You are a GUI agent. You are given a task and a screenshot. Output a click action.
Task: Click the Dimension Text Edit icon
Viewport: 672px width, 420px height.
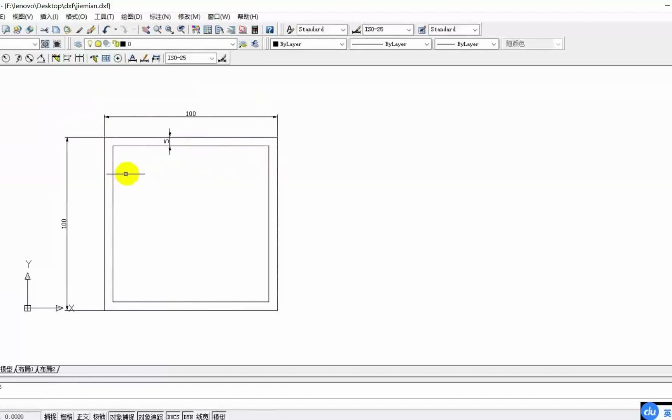(x=144, y=58)
